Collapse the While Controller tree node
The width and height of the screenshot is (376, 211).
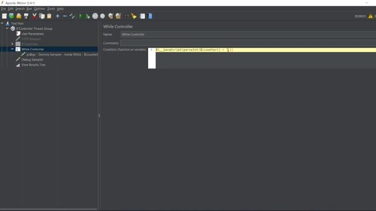(x=12, y=49)
